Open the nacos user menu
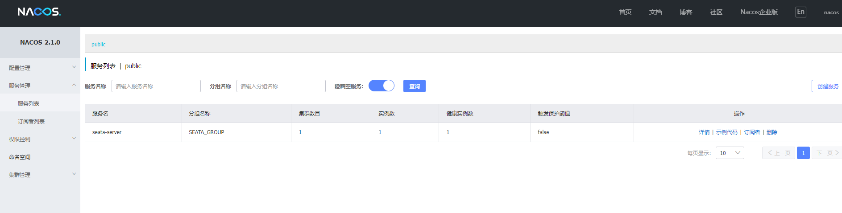The height and width of the screenshot is (213, 842). click(831, 12)
